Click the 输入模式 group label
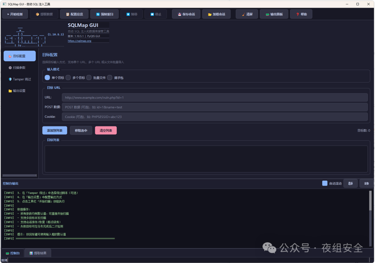The width and height of the screenshot is (375, 263). point(53,70)
